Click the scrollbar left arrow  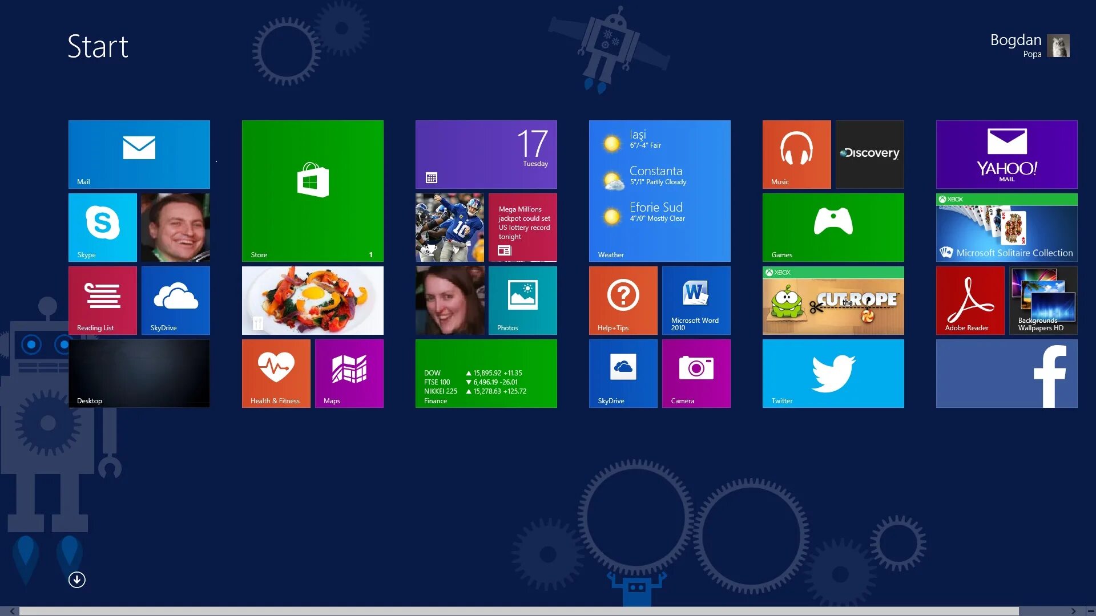pos(12,611)
